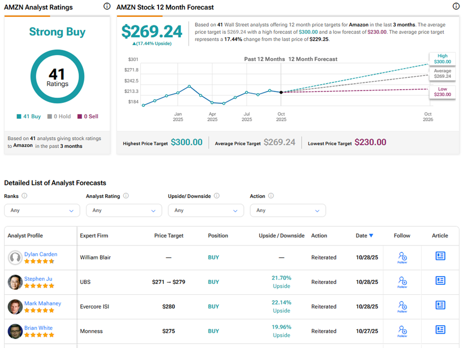
Task: Follow analyst Brian White
Action: pos(402,331)
